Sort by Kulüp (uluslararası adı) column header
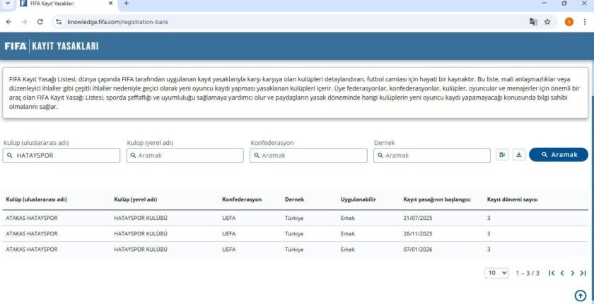The height and width of the screenshot is (304, 594). click(x=36, y=199)
